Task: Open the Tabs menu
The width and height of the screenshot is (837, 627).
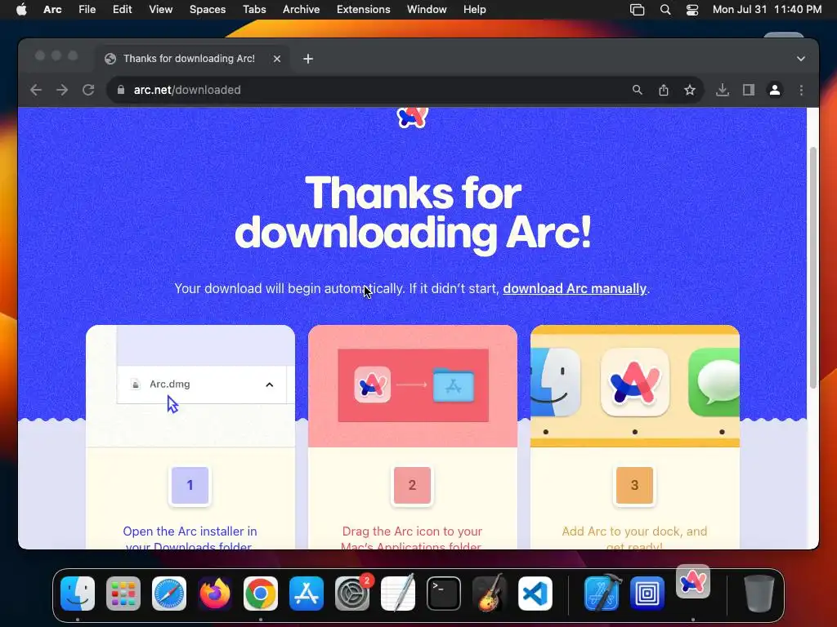Action: [254, 10]
